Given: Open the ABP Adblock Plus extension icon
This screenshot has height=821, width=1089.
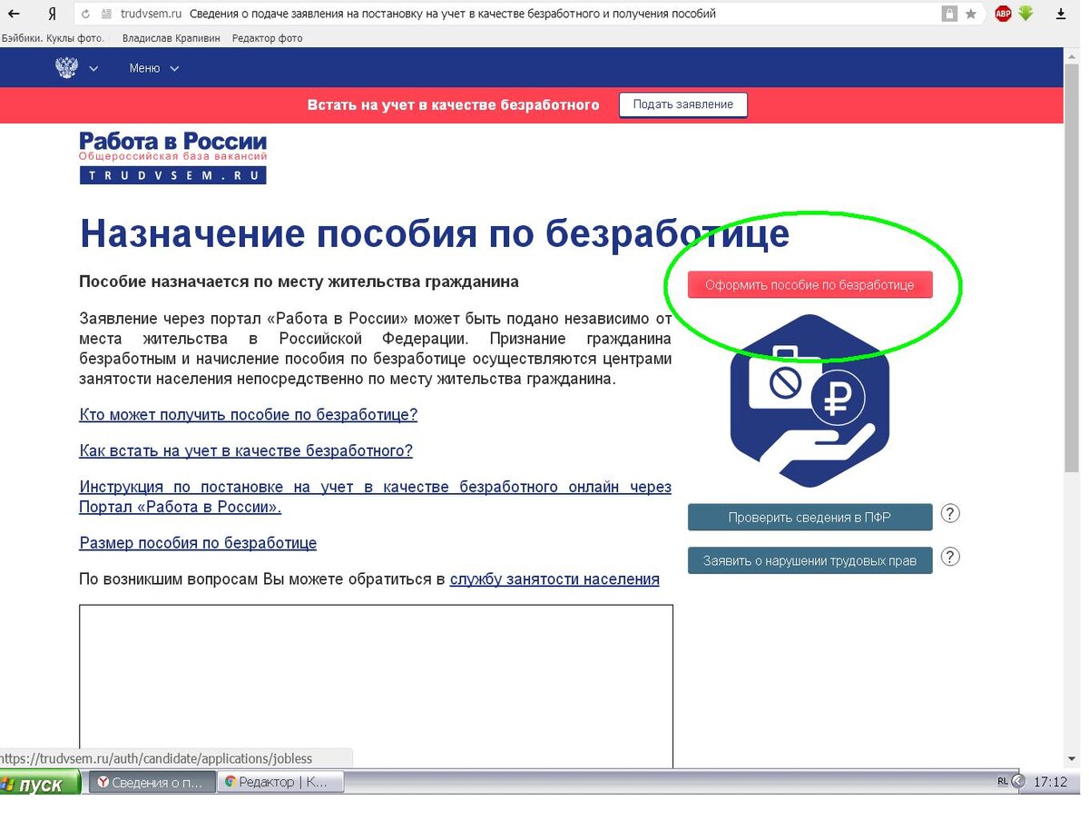Looking at the screenshot, I should coord(1003,14).
